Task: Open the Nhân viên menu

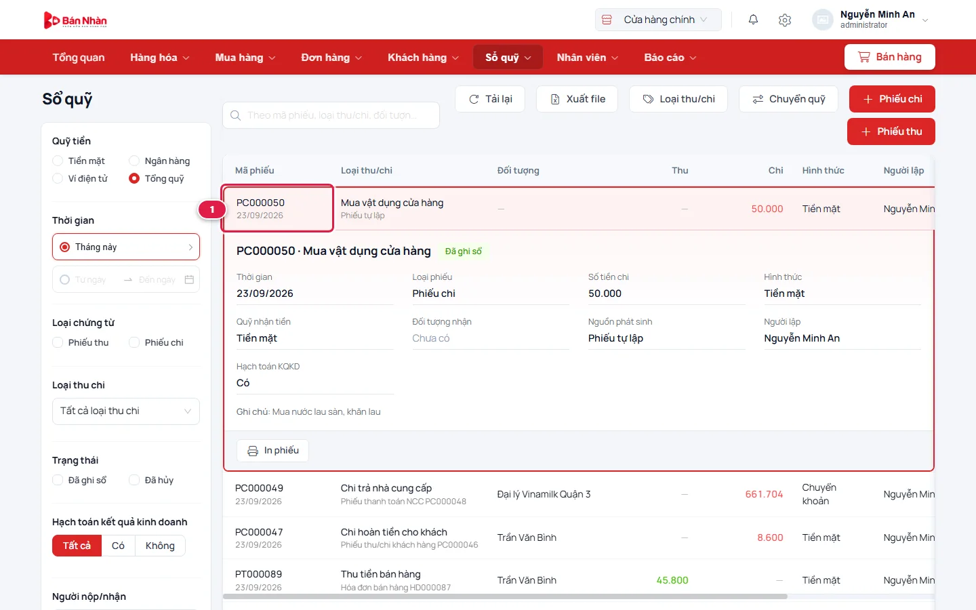Action: (588, 58)
